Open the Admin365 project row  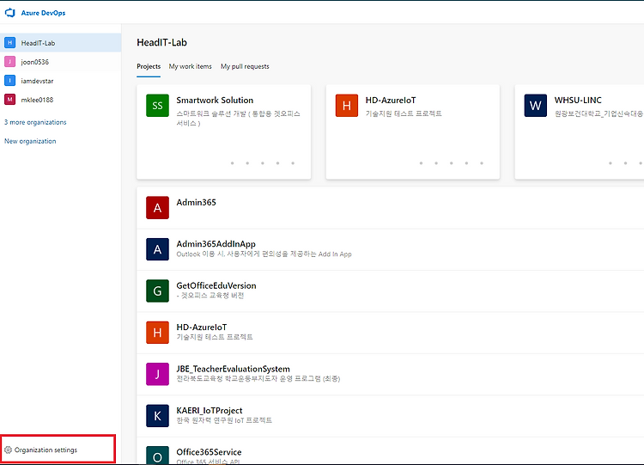tap(390, 208)
